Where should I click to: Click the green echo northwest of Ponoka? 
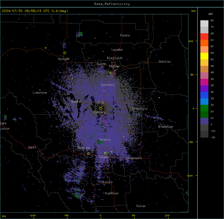coord(80,34)
